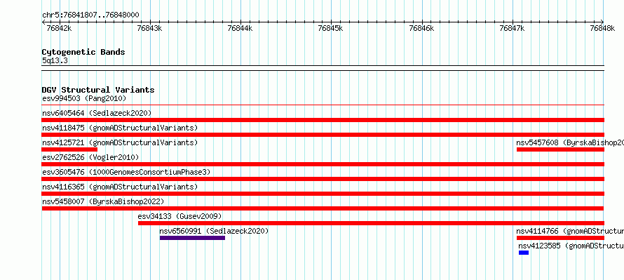The image size is (624, 280).
Task: Open esv3605476 (1000GenomesConsortiumPhase3) label
Action: [126, 172]
